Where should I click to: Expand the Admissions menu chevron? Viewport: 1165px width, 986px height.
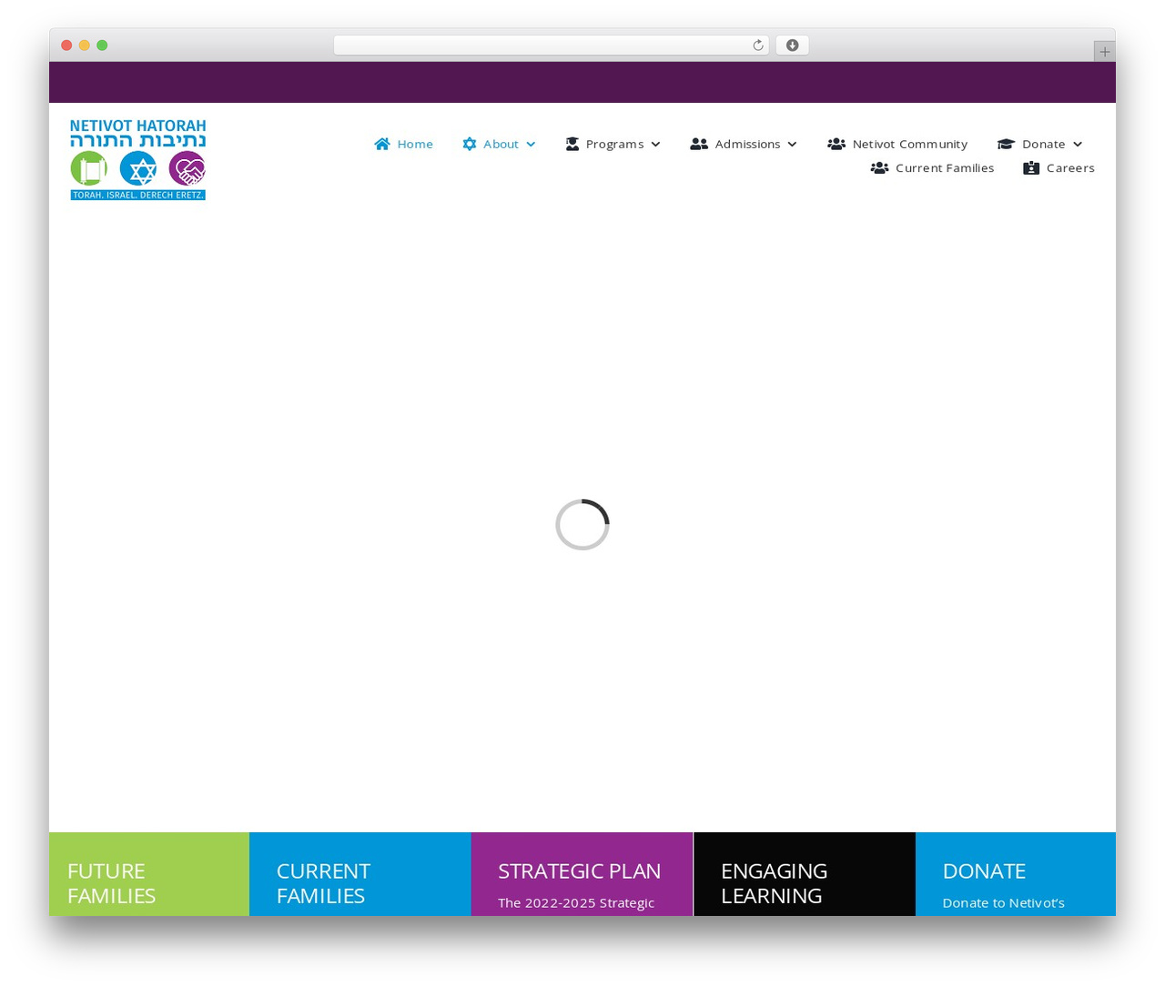[792, 144]
